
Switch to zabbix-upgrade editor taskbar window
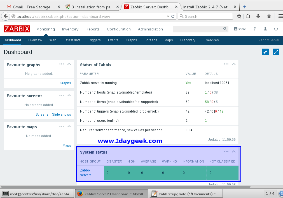186,194
